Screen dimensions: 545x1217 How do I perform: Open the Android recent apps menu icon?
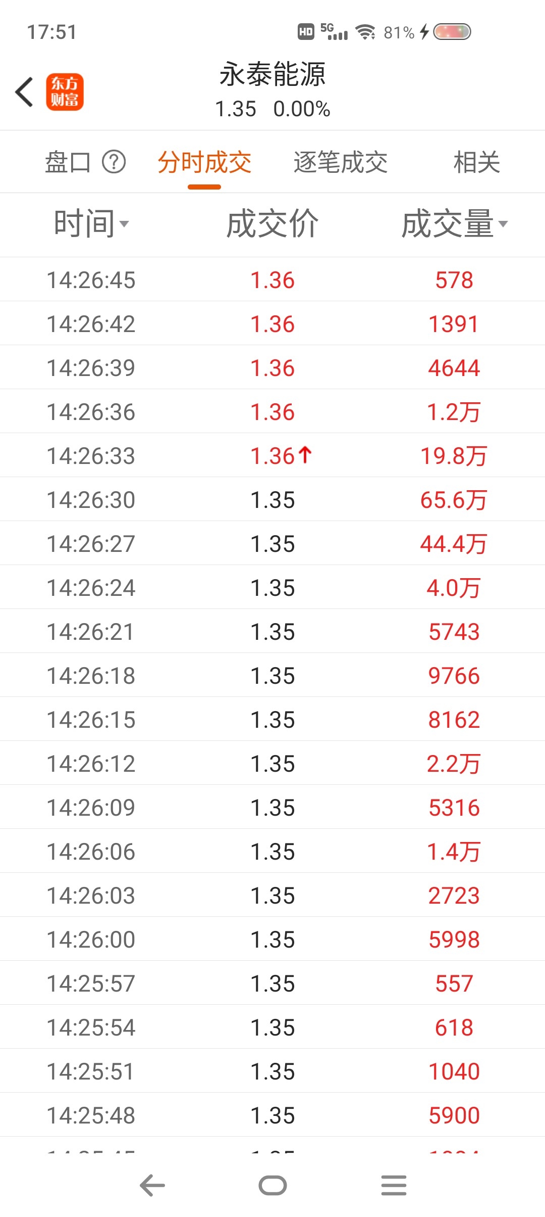[394, 1185]
